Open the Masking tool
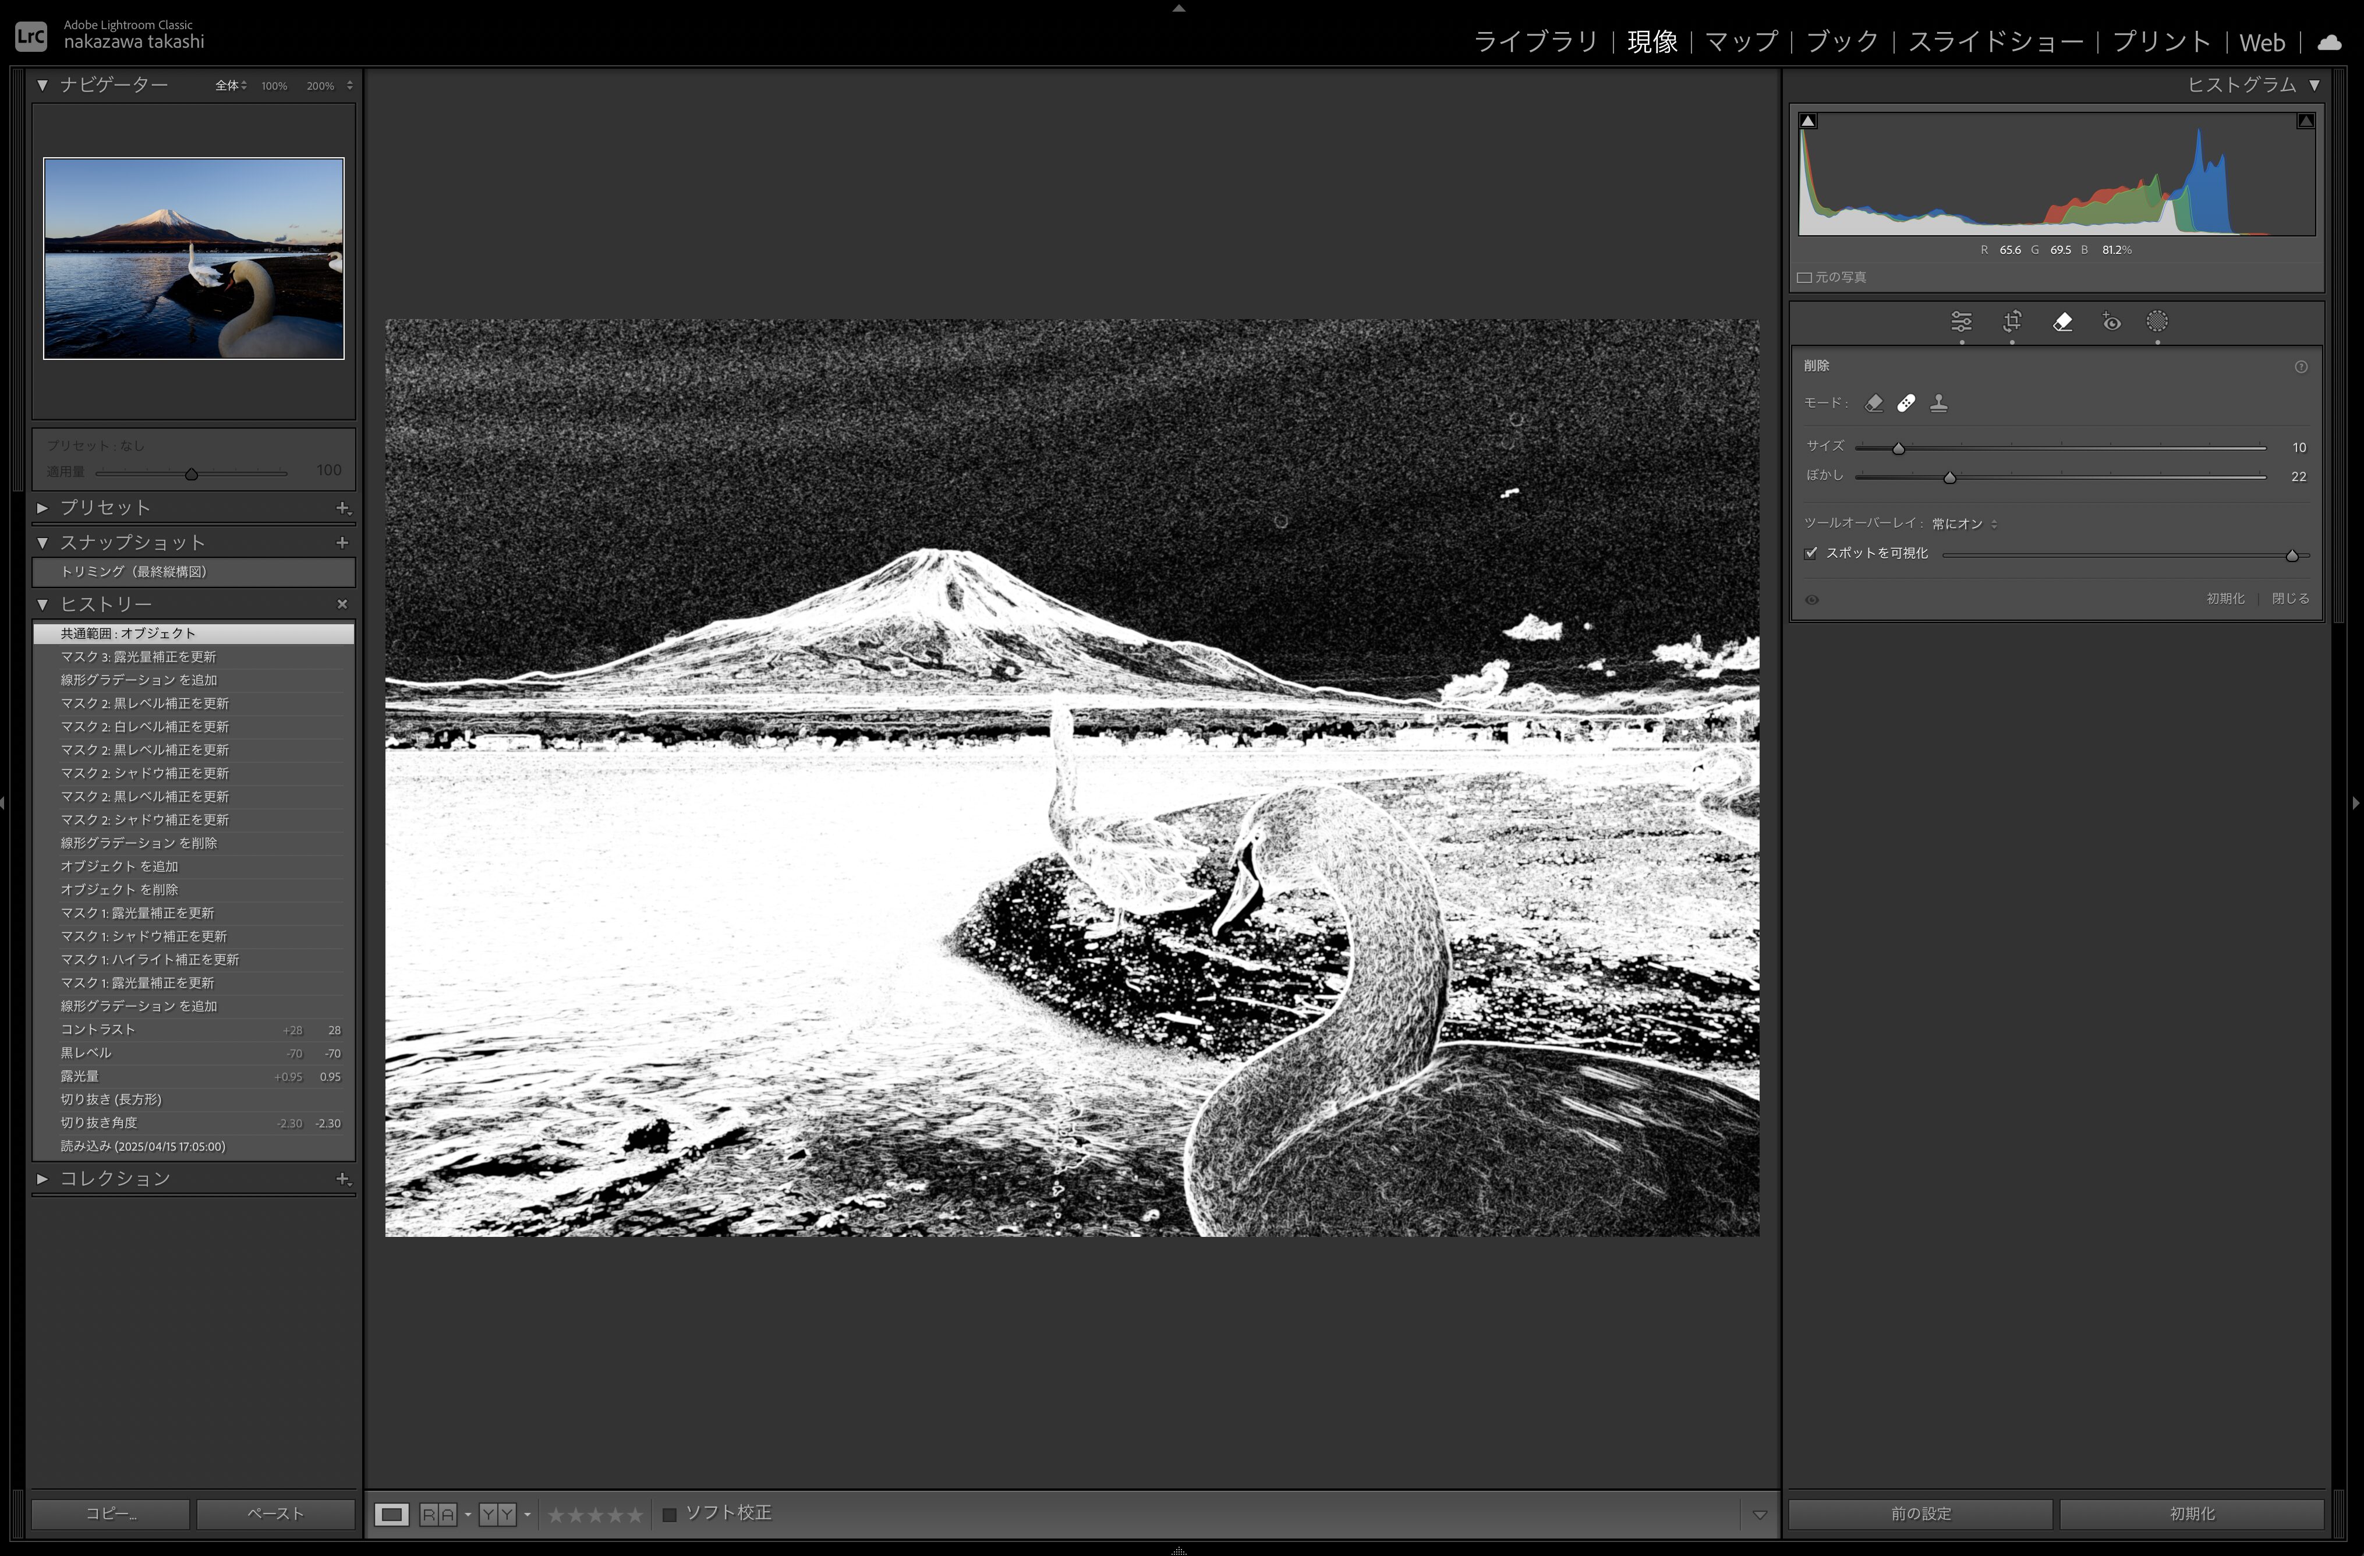2364x1556 pixels. [2157, 322]
